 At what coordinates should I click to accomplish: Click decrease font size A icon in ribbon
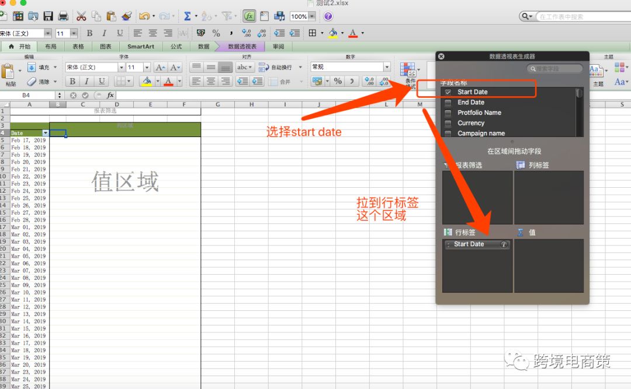click(175, 67)
